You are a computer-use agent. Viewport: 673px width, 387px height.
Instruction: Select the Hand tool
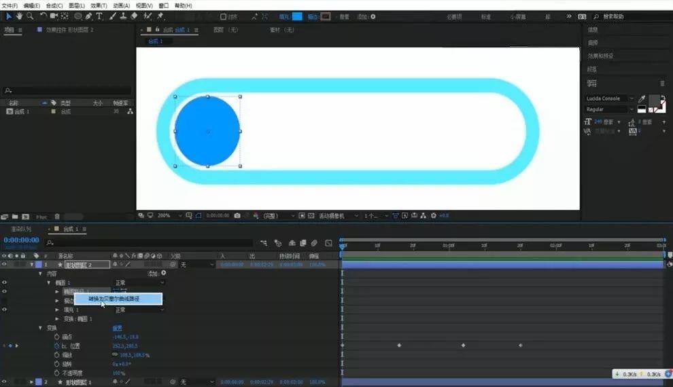(x=19, y=16)
